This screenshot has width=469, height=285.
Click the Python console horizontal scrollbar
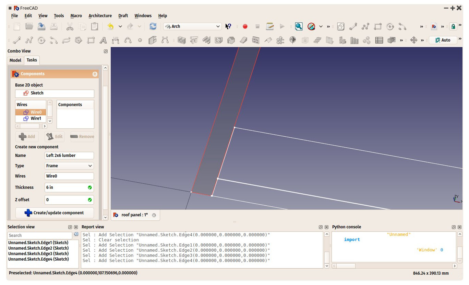click(x=394, y=266)
